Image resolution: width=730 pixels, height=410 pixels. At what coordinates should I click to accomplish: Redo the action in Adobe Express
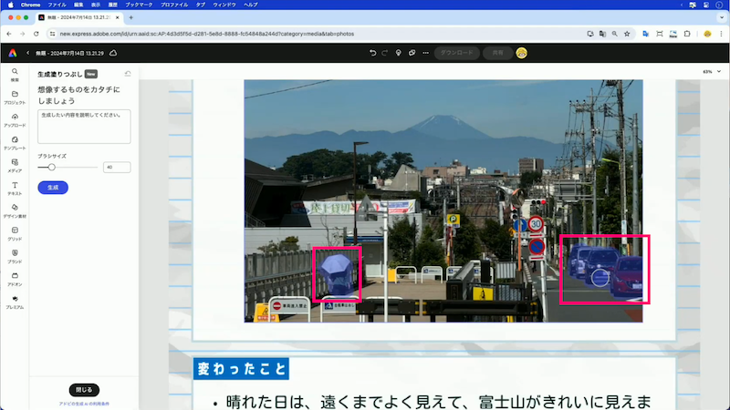pos(384,53)
